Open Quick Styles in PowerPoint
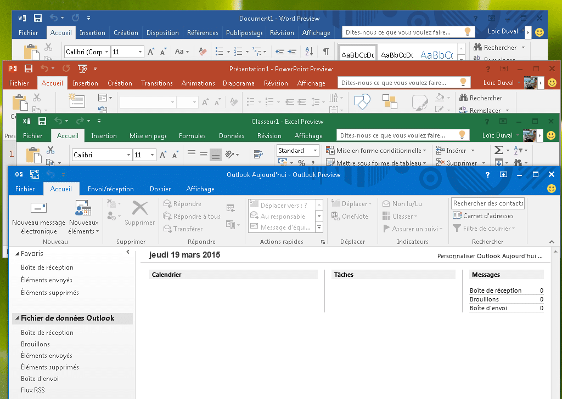The width and height of the screenshot is (562, 399). (420, 102)
